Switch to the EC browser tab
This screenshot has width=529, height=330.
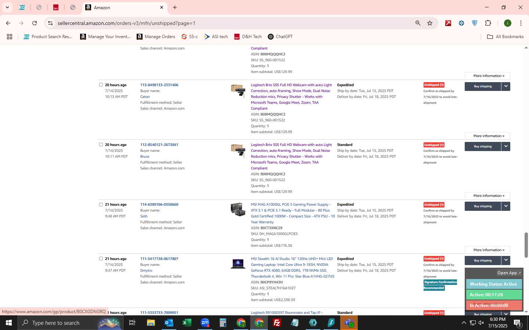click(x=22, y=7)
